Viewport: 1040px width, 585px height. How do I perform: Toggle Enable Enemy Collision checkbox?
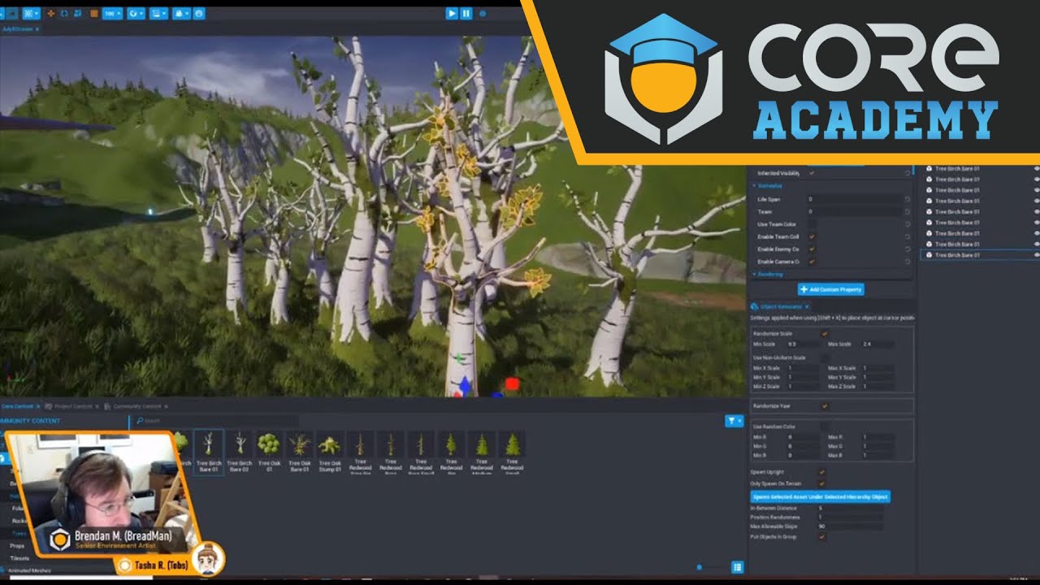click(812, 249)
